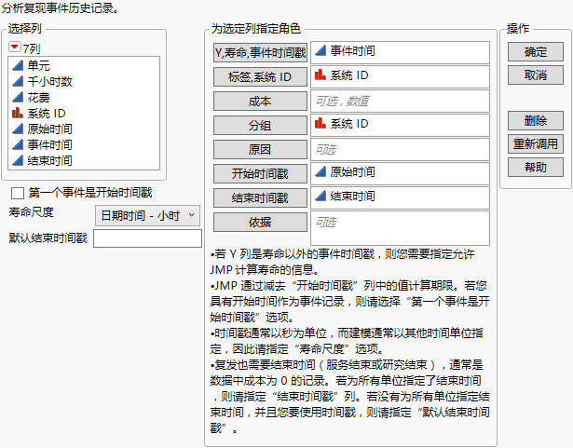This screenshot has width=573, height=448.
Task: Click the 确定 button
Action: [x=536, y=52]
